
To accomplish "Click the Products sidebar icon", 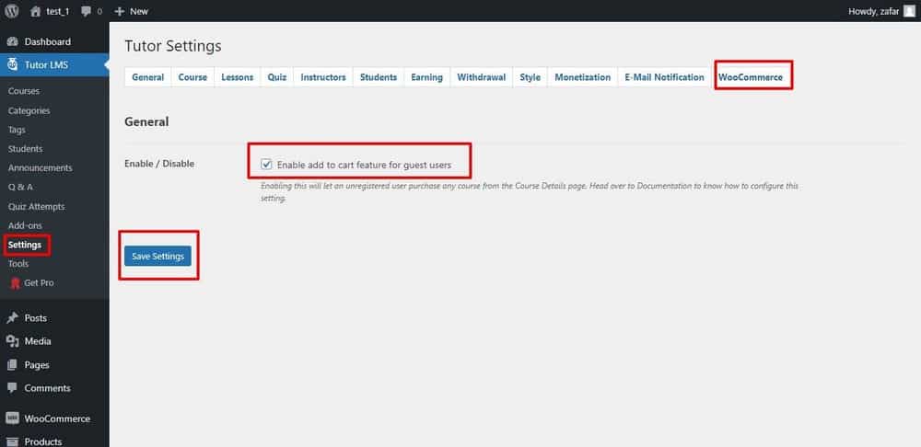I will (x=12, y=441).
